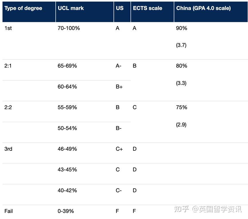Click the "China (GPA 4.0 scale)" header
Screen dimensions: 248x219
click(203, 8)
